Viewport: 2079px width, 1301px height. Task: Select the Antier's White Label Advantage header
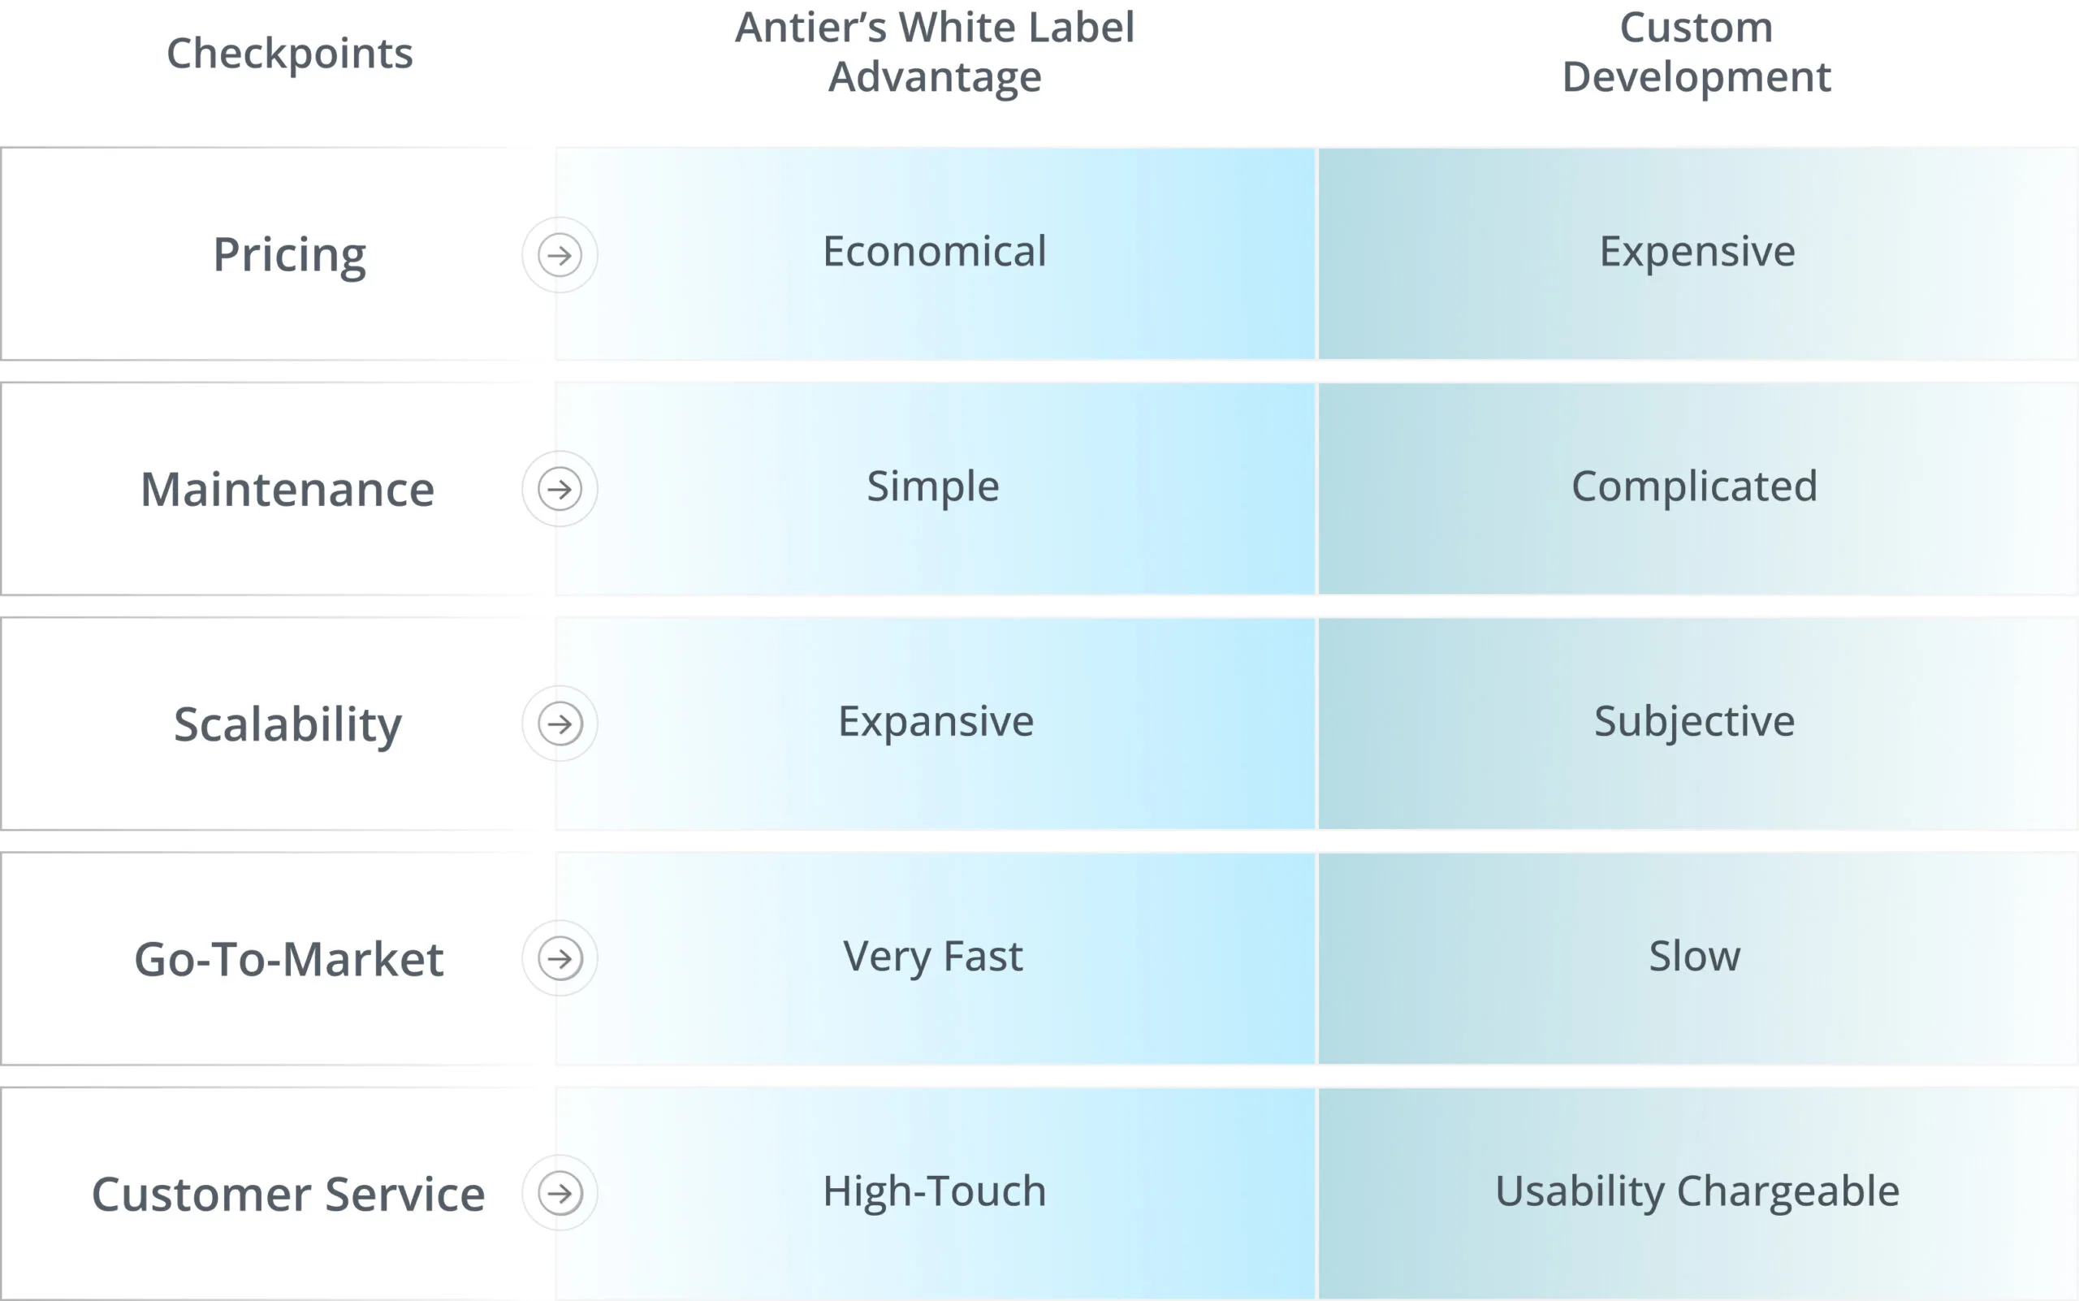pyautogui.click(x=935, y=52)
